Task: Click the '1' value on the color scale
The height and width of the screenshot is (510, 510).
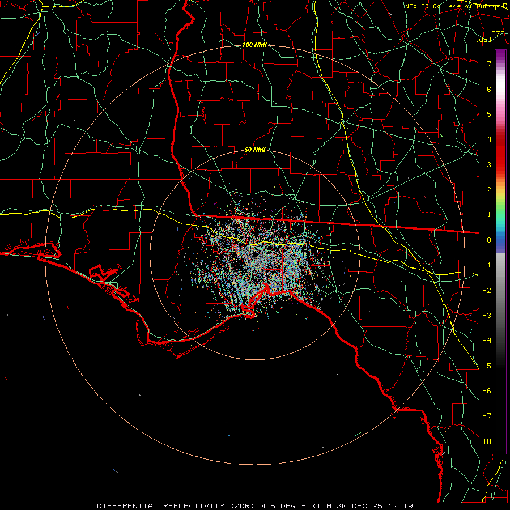Action: pos(489,215)
